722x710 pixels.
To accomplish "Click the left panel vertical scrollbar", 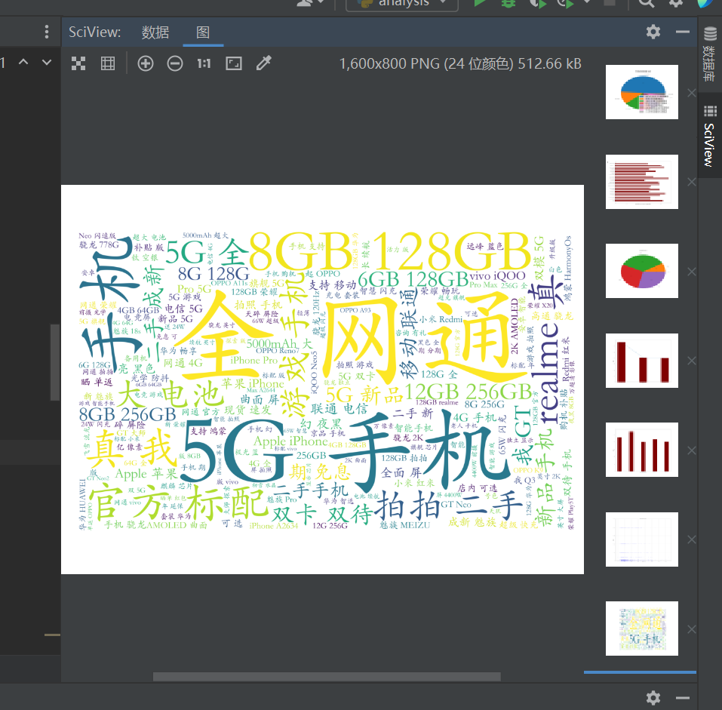I will (x=55, y=362).
